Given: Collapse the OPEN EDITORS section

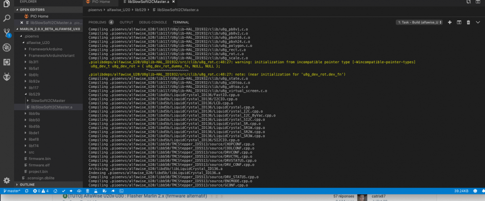Looking at the screenshot, I should (48, 10).
